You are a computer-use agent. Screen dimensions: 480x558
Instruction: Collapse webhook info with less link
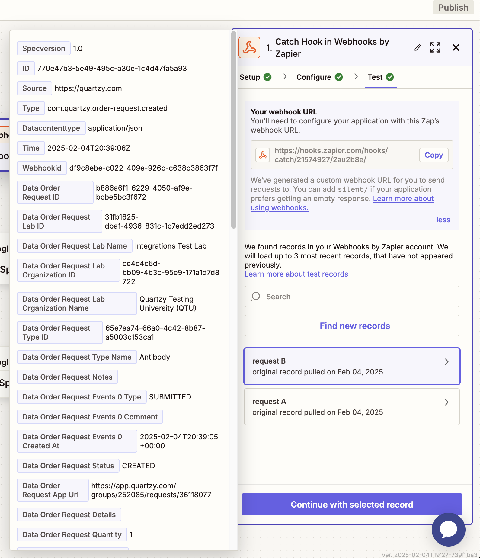tap(443, 220)
